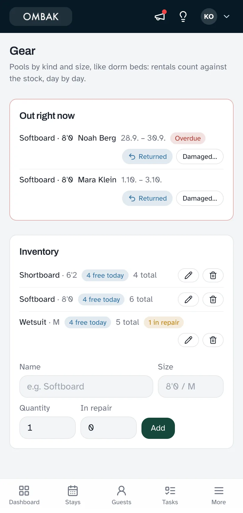Open the Guests tab
This screenshot has width=243, height=513.
(x=122, y=496)
